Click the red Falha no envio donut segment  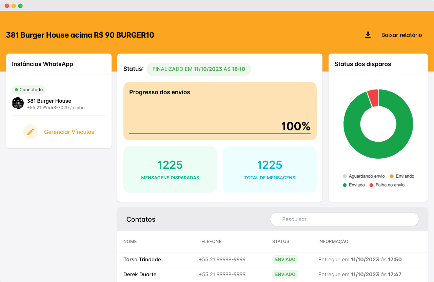click(x=373, y=98)
